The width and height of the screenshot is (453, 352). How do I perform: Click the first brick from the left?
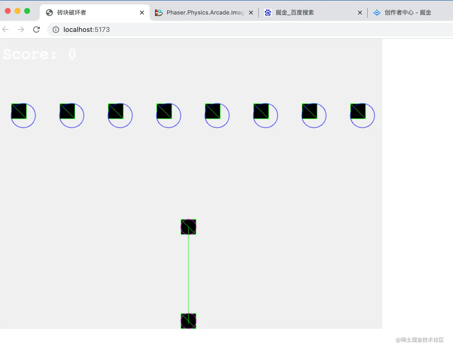(19, 111)
